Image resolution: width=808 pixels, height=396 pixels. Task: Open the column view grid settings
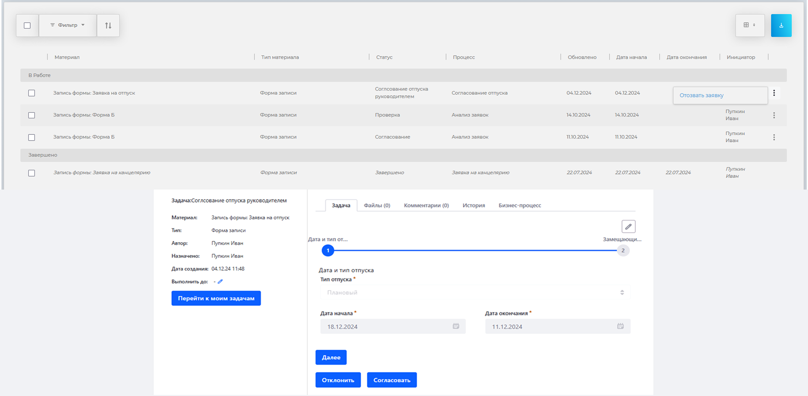(x=750, y=25)
